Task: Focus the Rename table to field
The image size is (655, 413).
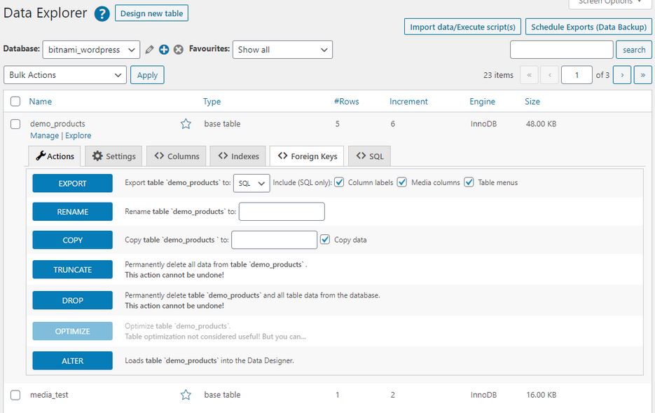Action: 282,212
